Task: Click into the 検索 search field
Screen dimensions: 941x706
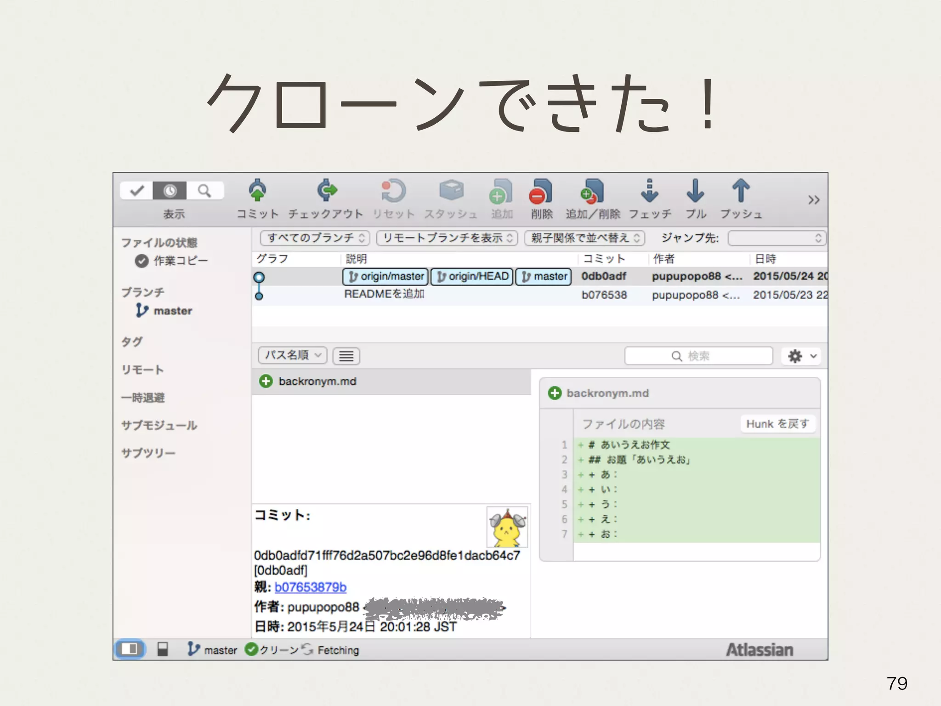Action: (x=698, y=356)
